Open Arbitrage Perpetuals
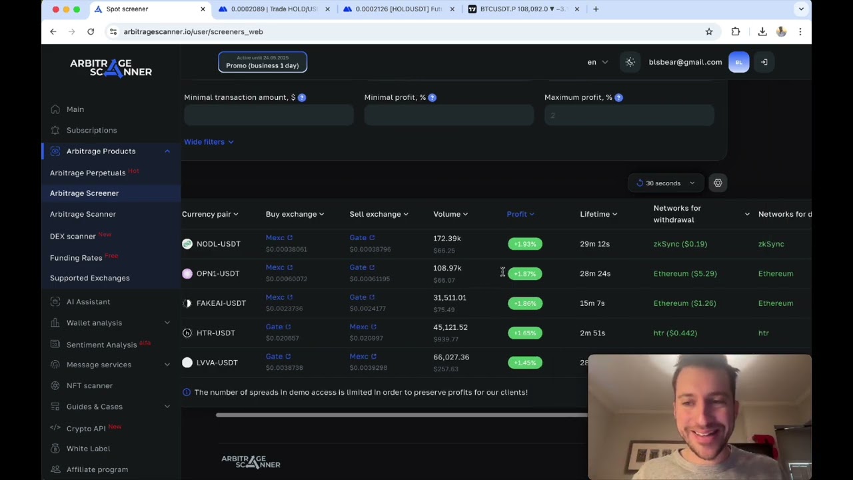The width and height of the screenshot is (853, 480). point(87,173)
